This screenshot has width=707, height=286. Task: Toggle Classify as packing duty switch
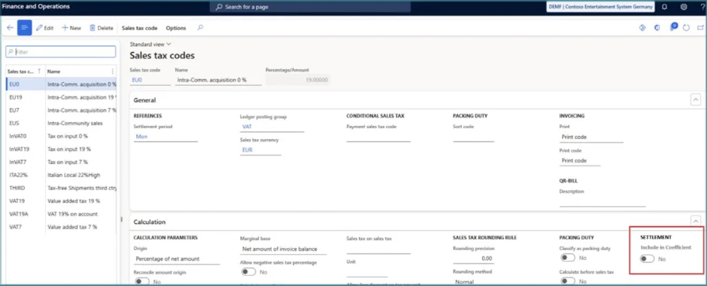pos(568,258)
